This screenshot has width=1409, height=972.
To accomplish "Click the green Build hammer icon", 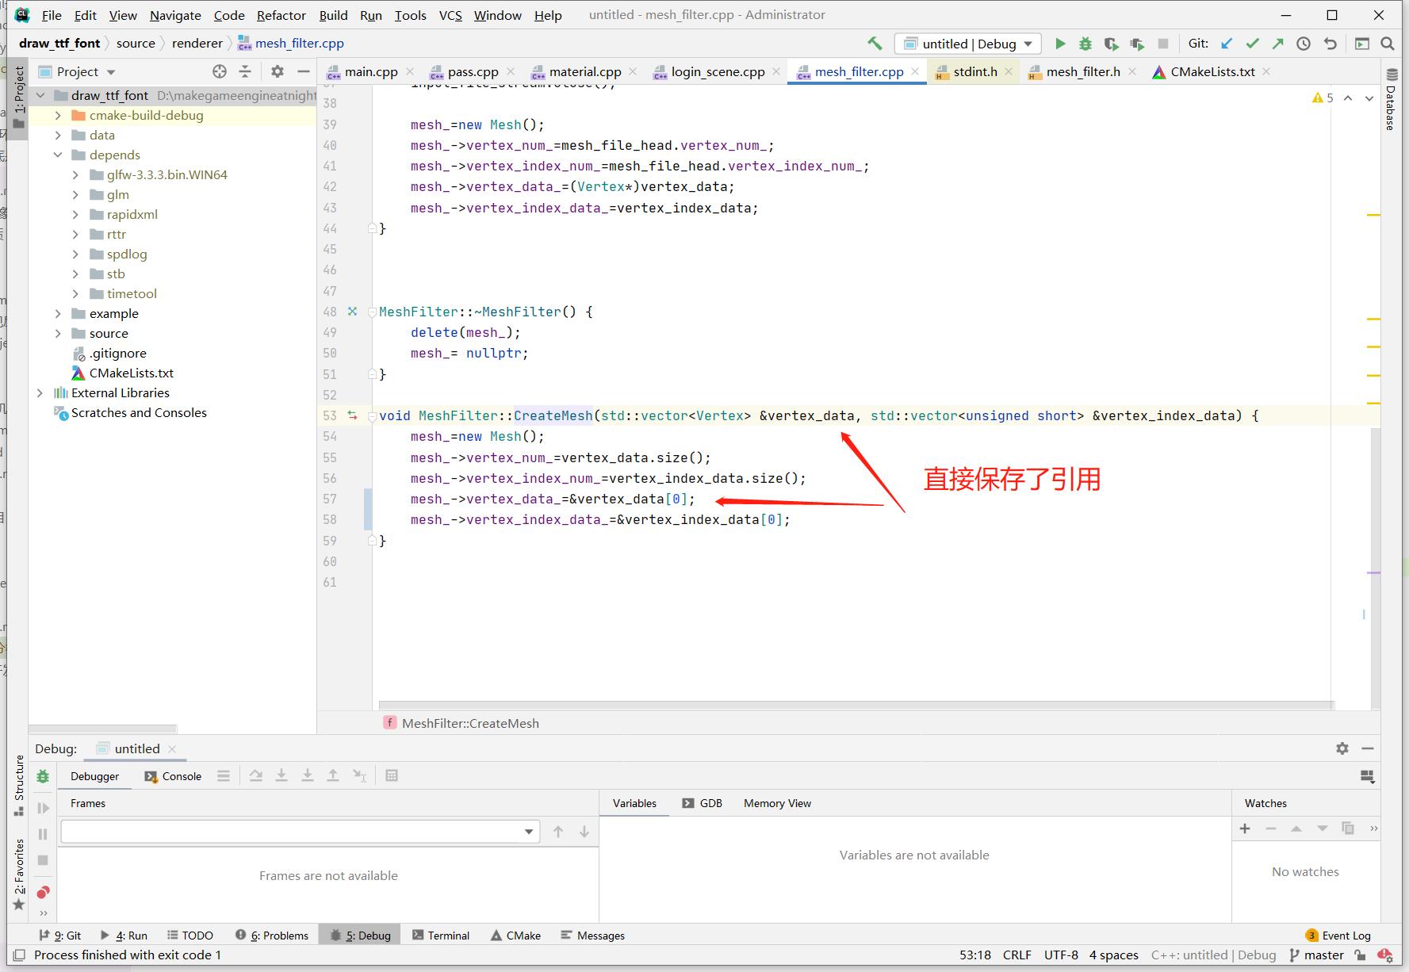I will 875,44.
